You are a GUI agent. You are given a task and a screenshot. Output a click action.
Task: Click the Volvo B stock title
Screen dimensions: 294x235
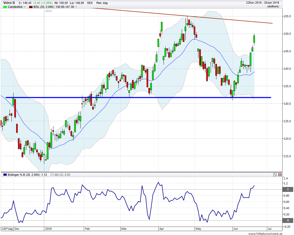click(9, 3)
